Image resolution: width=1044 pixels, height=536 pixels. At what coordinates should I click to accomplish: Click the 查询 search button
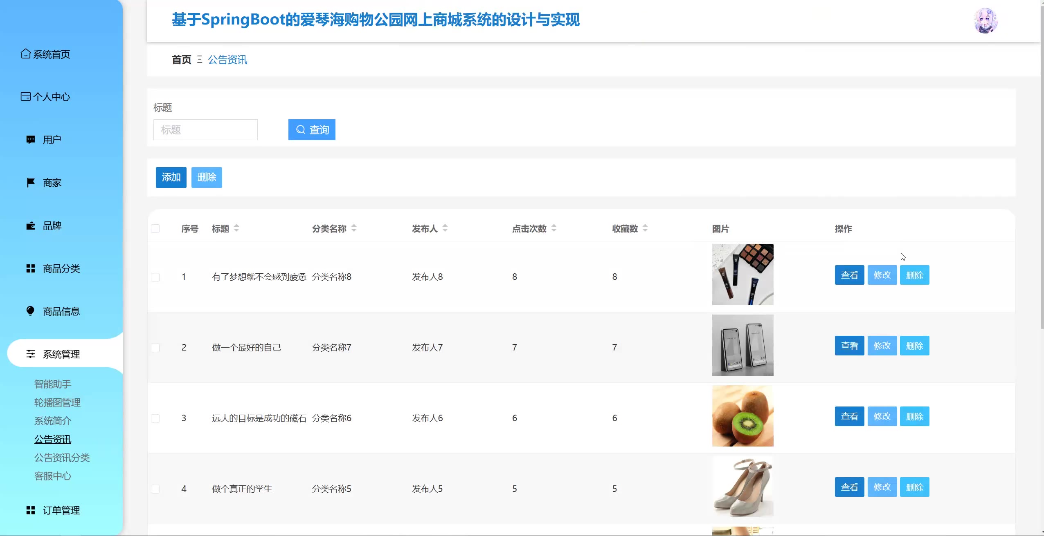coord(312,130)
